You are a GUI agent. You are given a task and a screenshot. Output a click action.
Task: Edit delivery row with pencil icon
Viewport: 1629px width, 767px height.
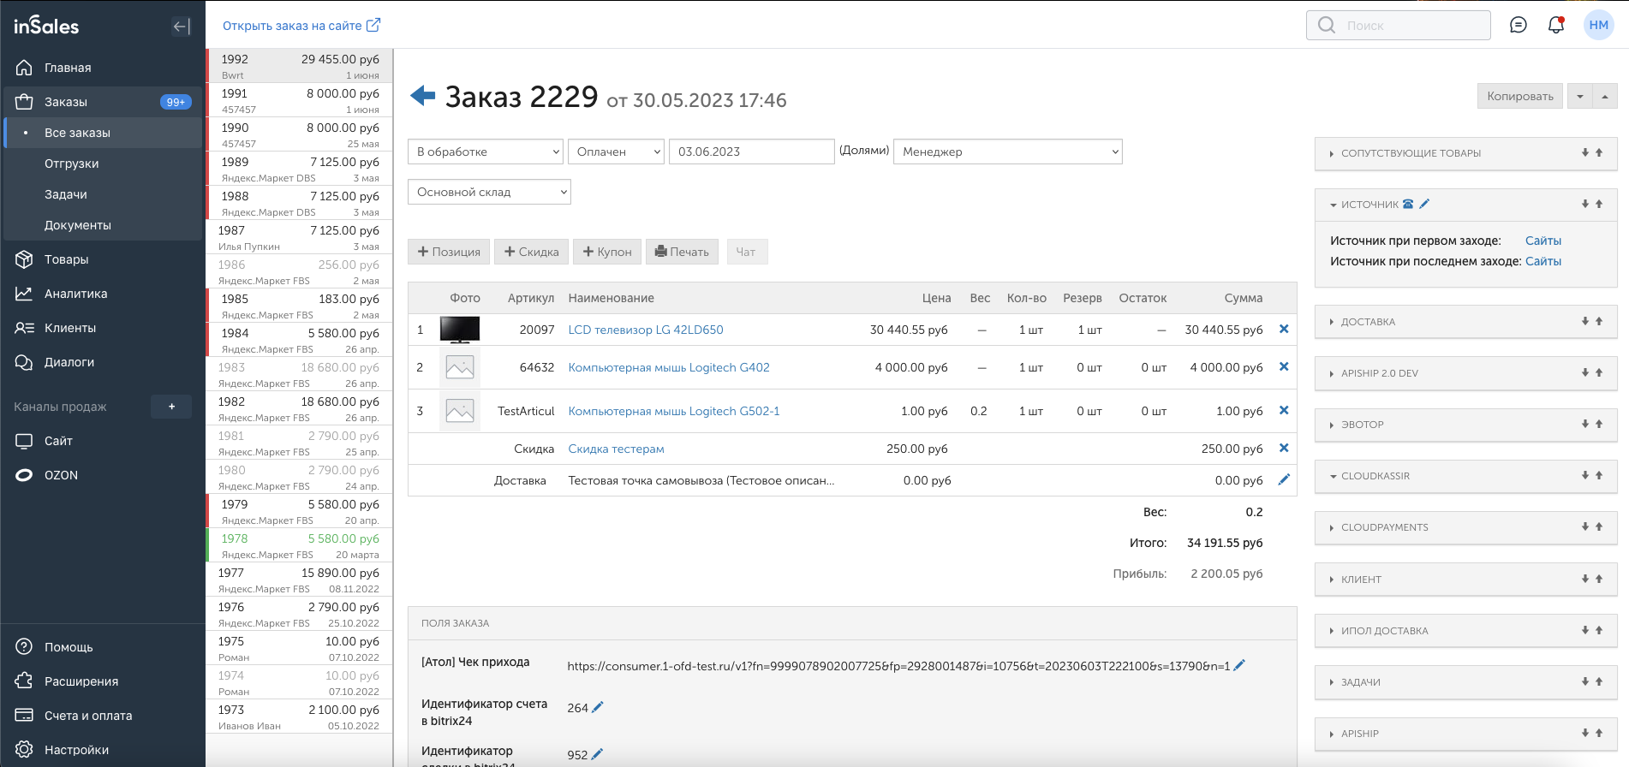[x=1284, y=479]
